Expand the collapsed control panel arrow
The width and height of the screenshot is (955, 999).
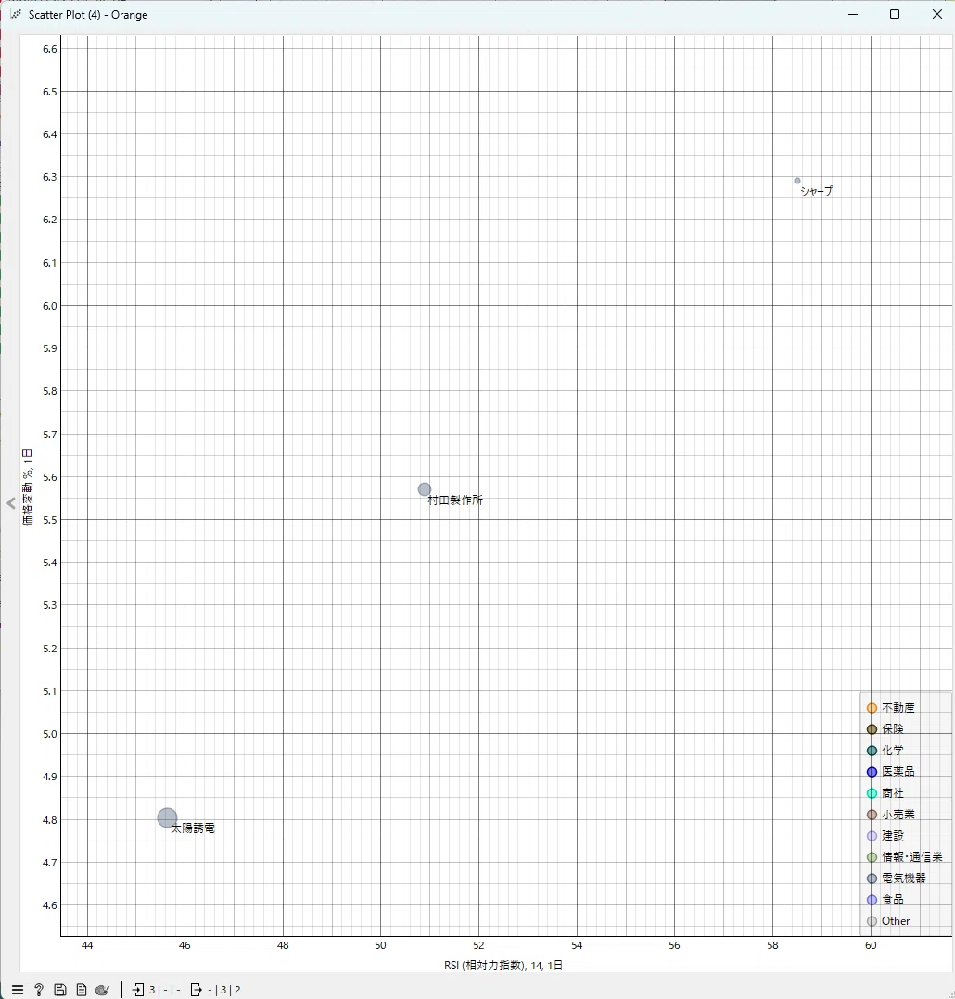pyautogui.click(x=11, y=503)
